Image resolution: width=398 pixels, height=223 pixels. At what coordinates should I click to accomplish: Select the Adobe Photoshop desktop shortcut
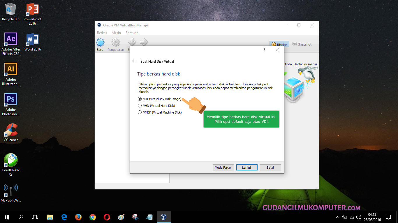(x=11, y=105)
